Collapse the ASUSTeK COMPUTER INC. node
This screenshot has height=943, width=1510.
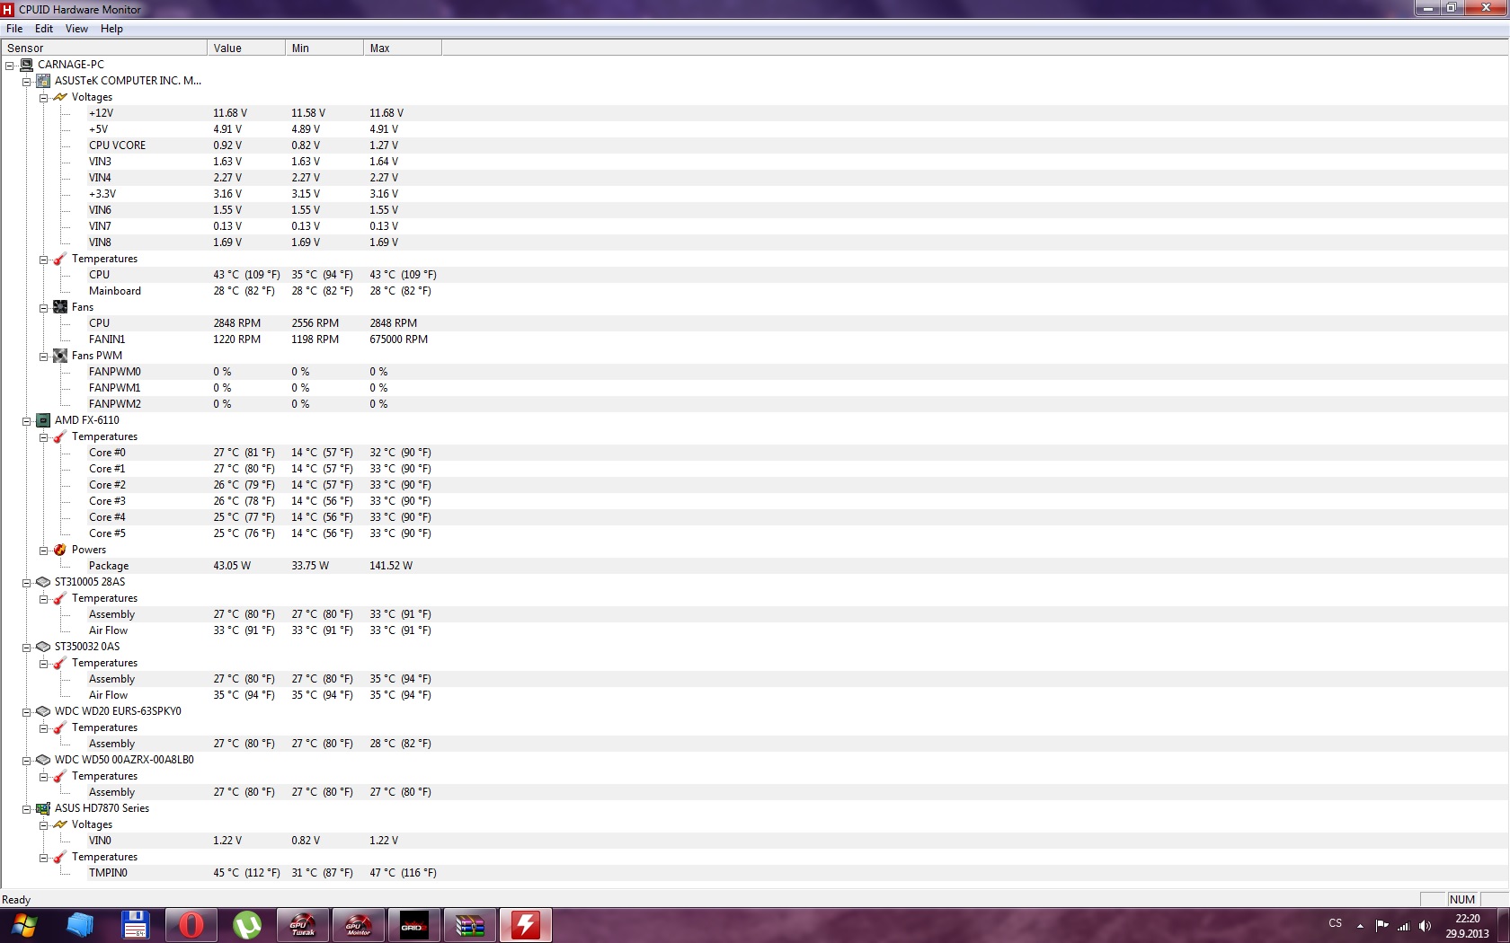click(26, 81)
